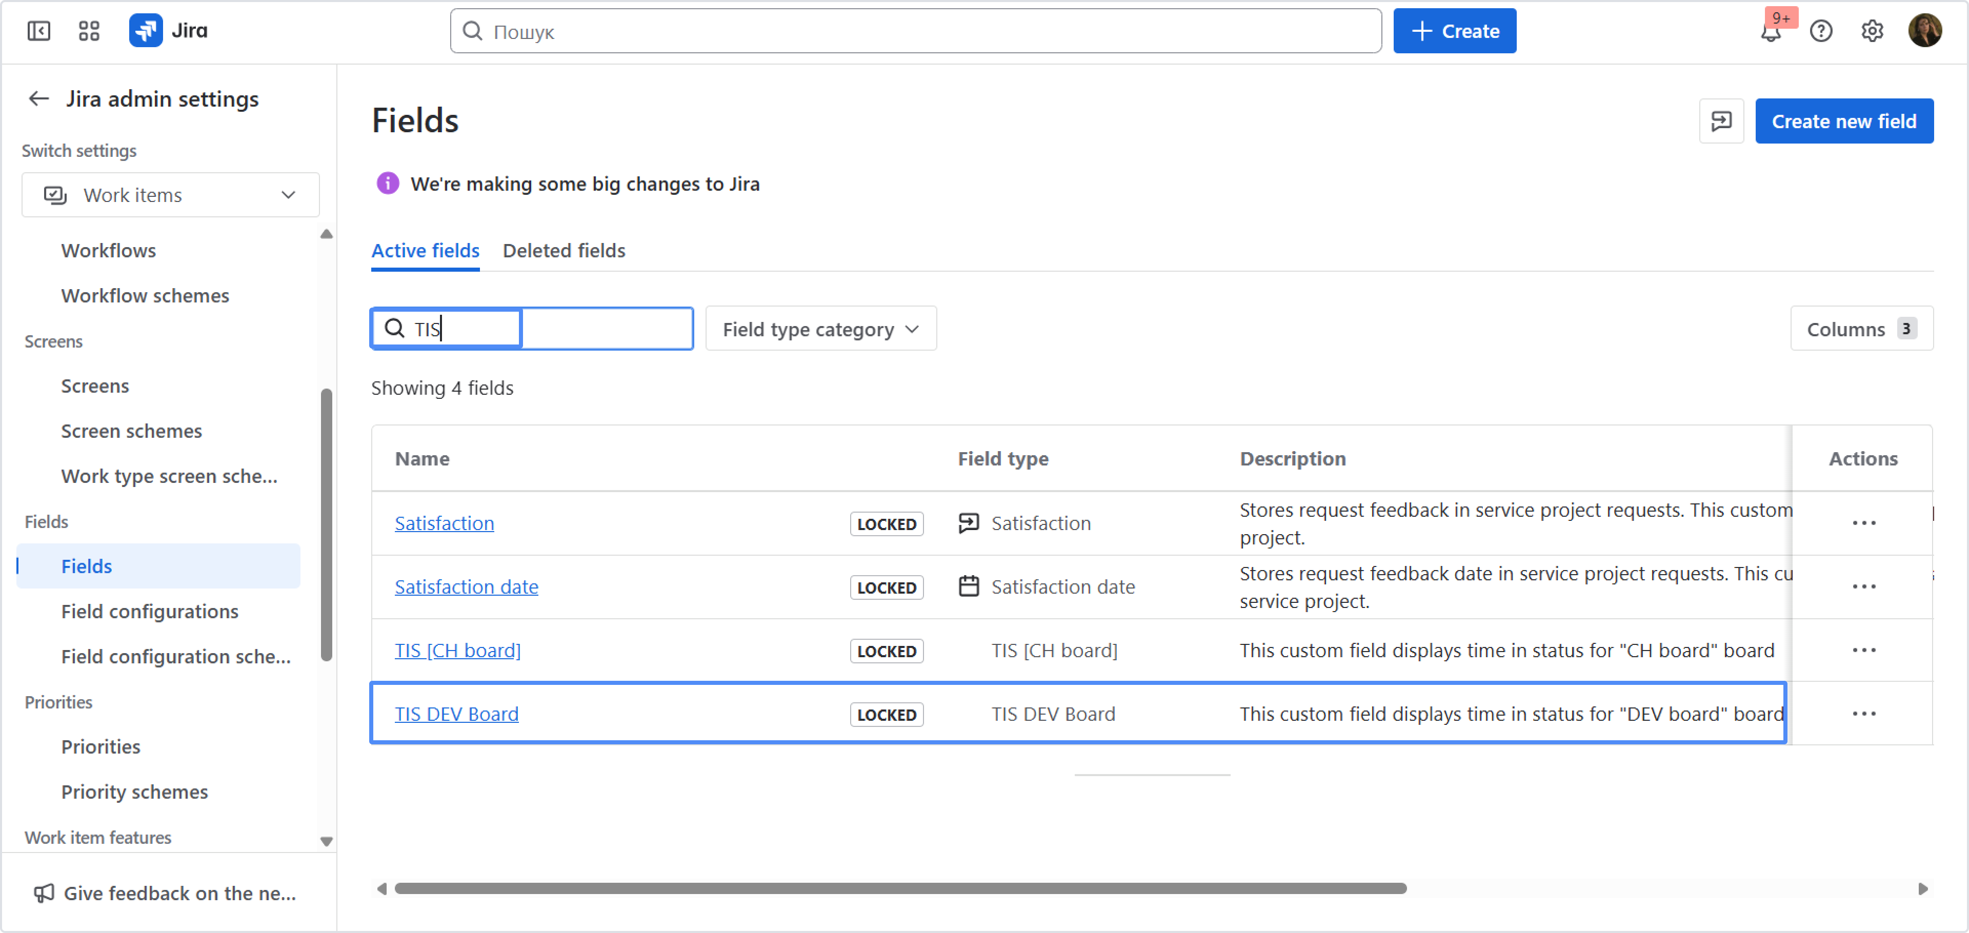Open the app switcher grid icon
Screen dimensions: 1969x933
[x=89, y=31]
